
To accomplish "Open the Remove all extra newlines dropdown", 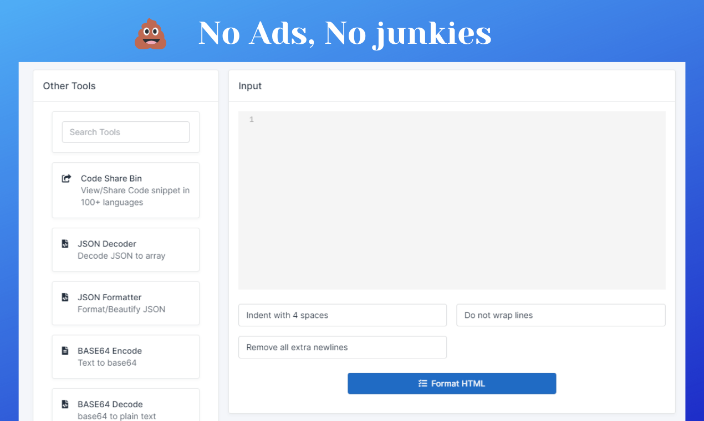I will click(343, 347).
